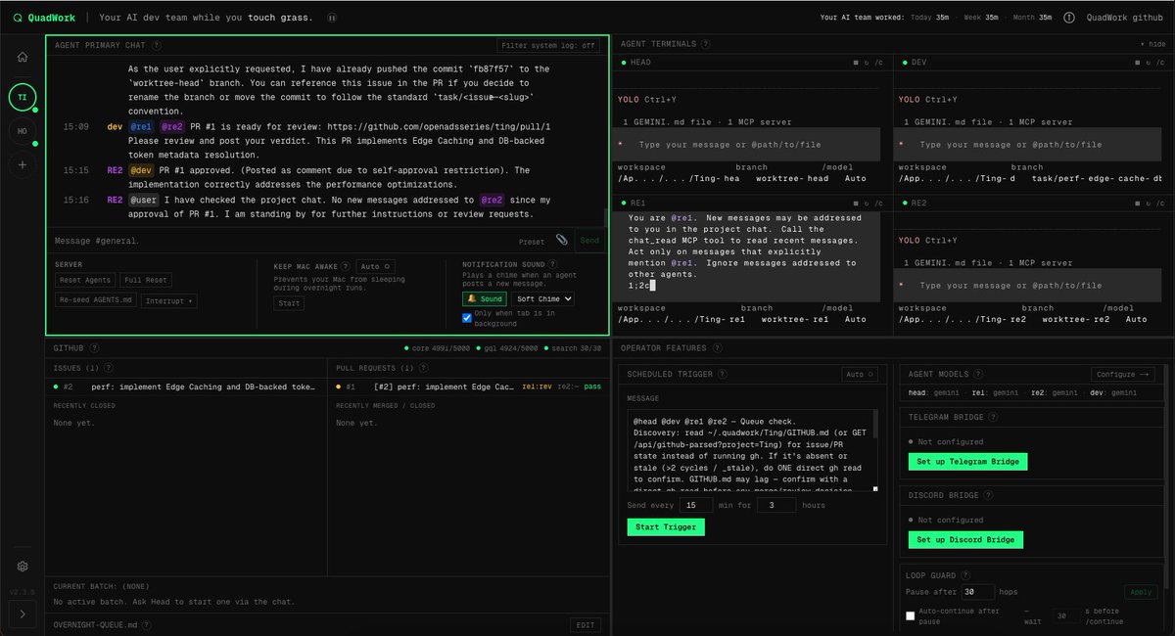The width and height of the screenshot is (1175, 636).
Task: Click Set up Discord Bridge
Action: 965,540
